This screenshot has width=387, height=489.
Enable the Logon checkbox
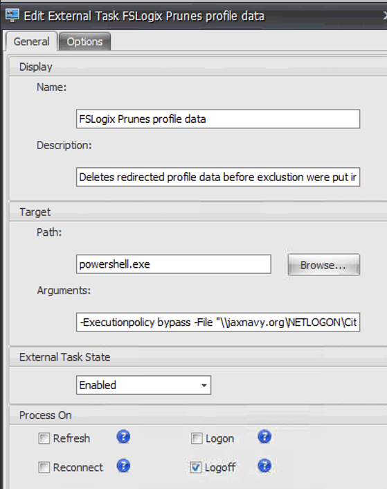pyautogui.click(x=197, y=438)
